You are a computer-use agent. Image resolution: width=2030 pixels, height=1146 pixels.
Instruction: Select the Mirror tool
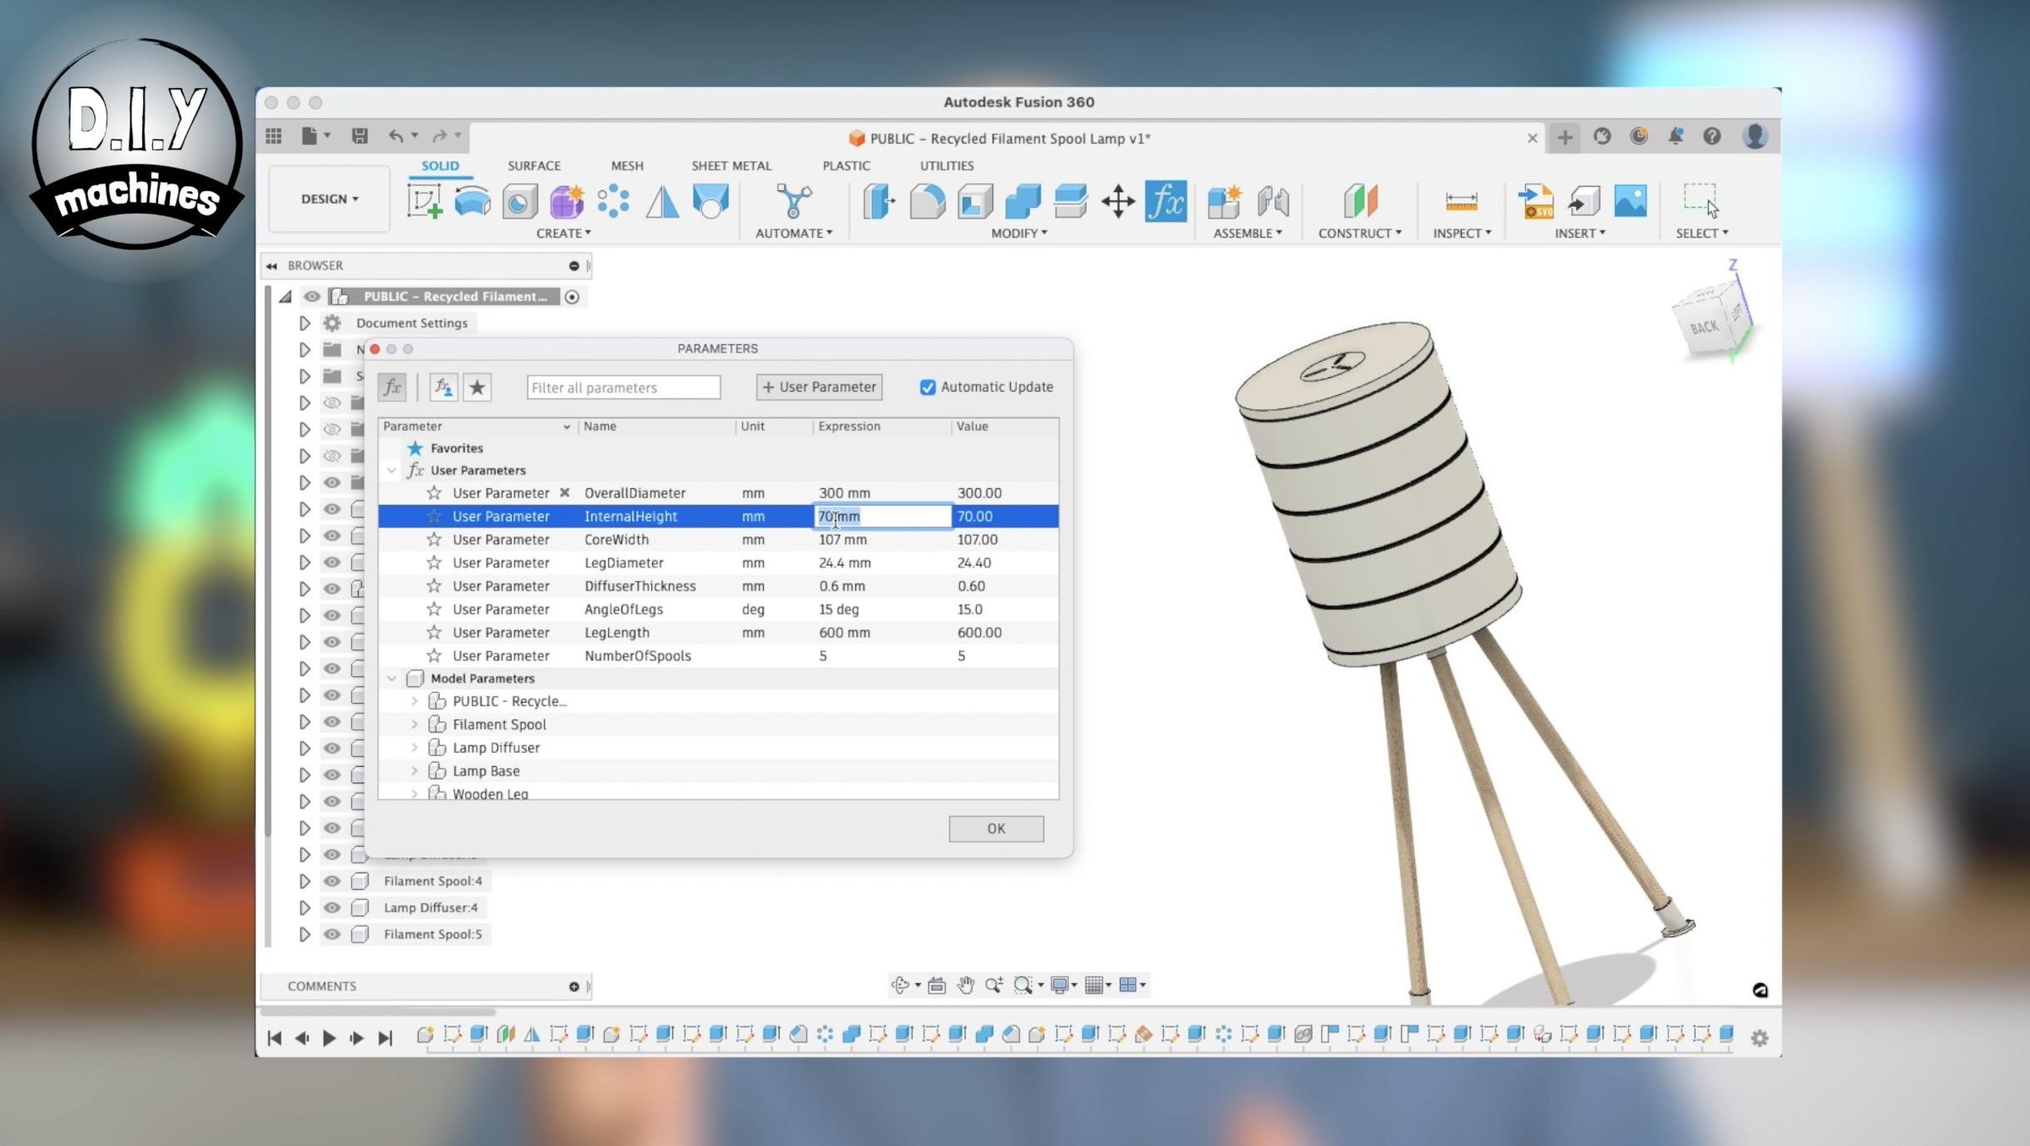(662, 201)
